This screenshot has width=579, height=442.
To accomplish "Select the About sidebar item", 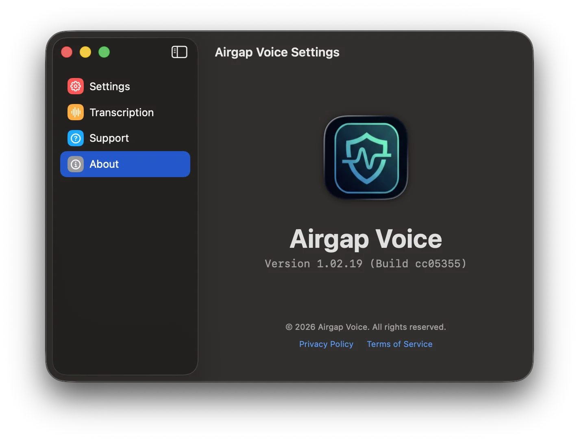I will tap(125, 164).
